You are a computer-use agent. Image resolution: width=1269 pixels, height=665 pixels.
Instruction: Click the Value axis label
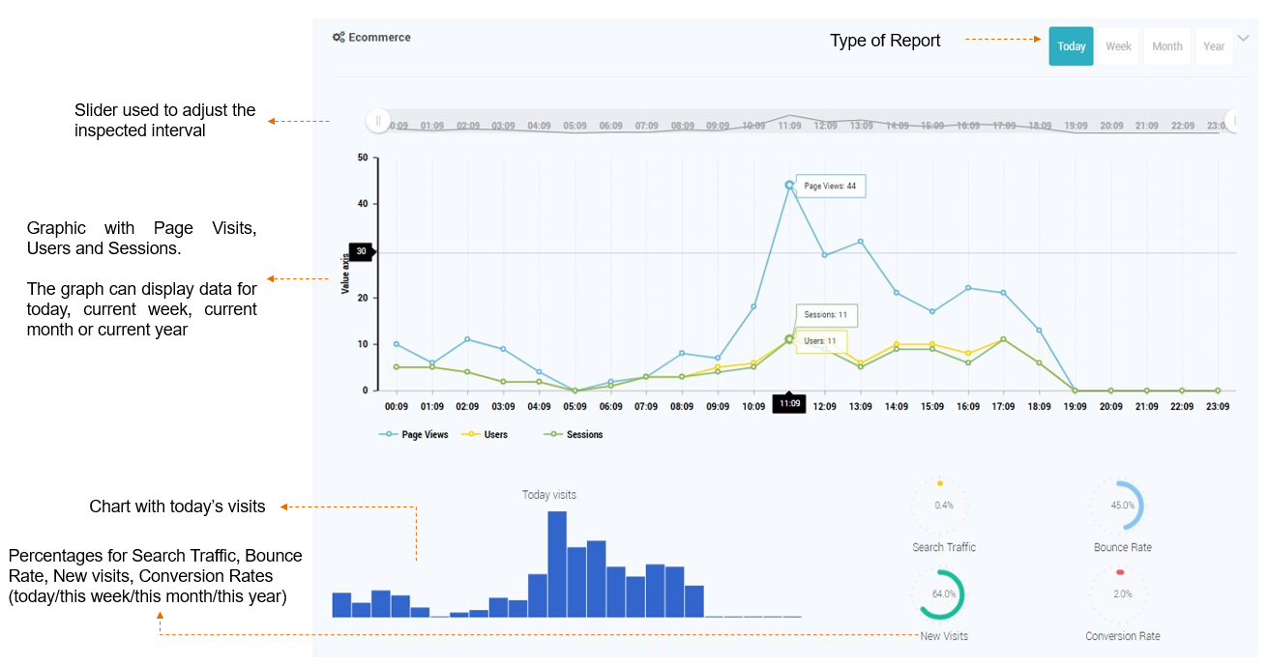(x=345, y=274)
